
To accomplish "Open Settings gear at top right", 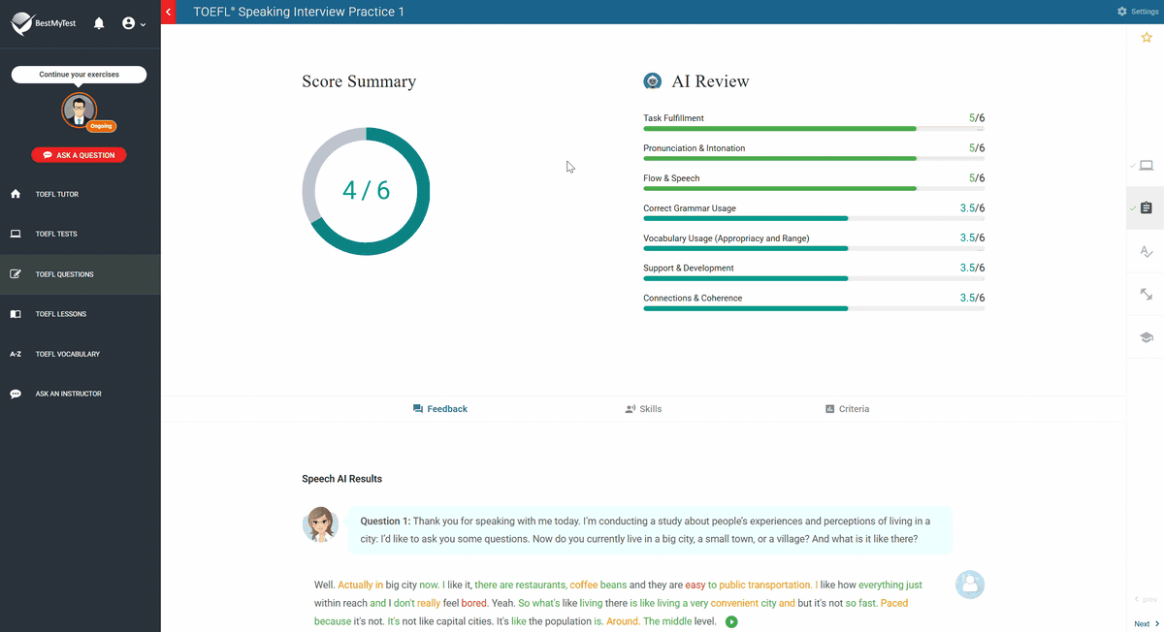I will pyautogui.click(x=1137, y=12).
